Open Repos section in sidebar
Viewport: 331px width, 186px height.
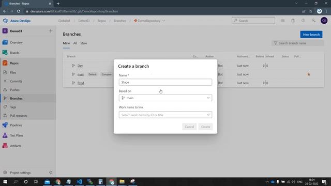click(14, 63)
